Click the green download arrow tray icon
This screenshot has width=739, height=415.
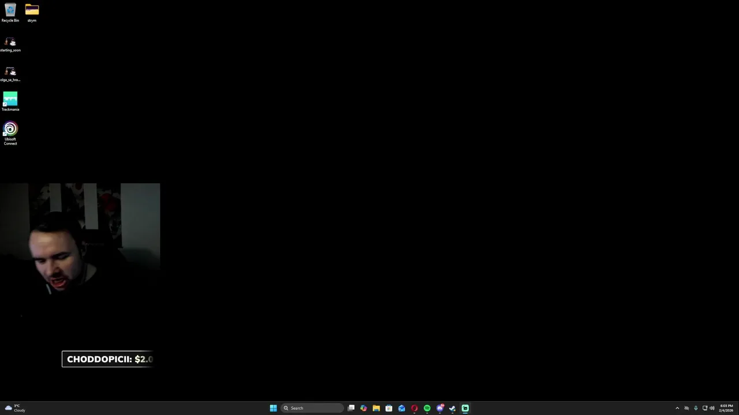coord(696,408)
